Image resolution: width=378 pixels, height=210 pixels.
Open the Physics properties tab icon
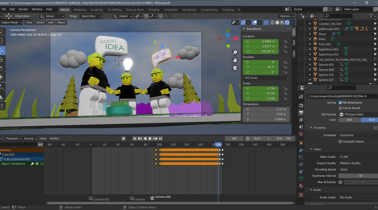[x=301, y=165]
